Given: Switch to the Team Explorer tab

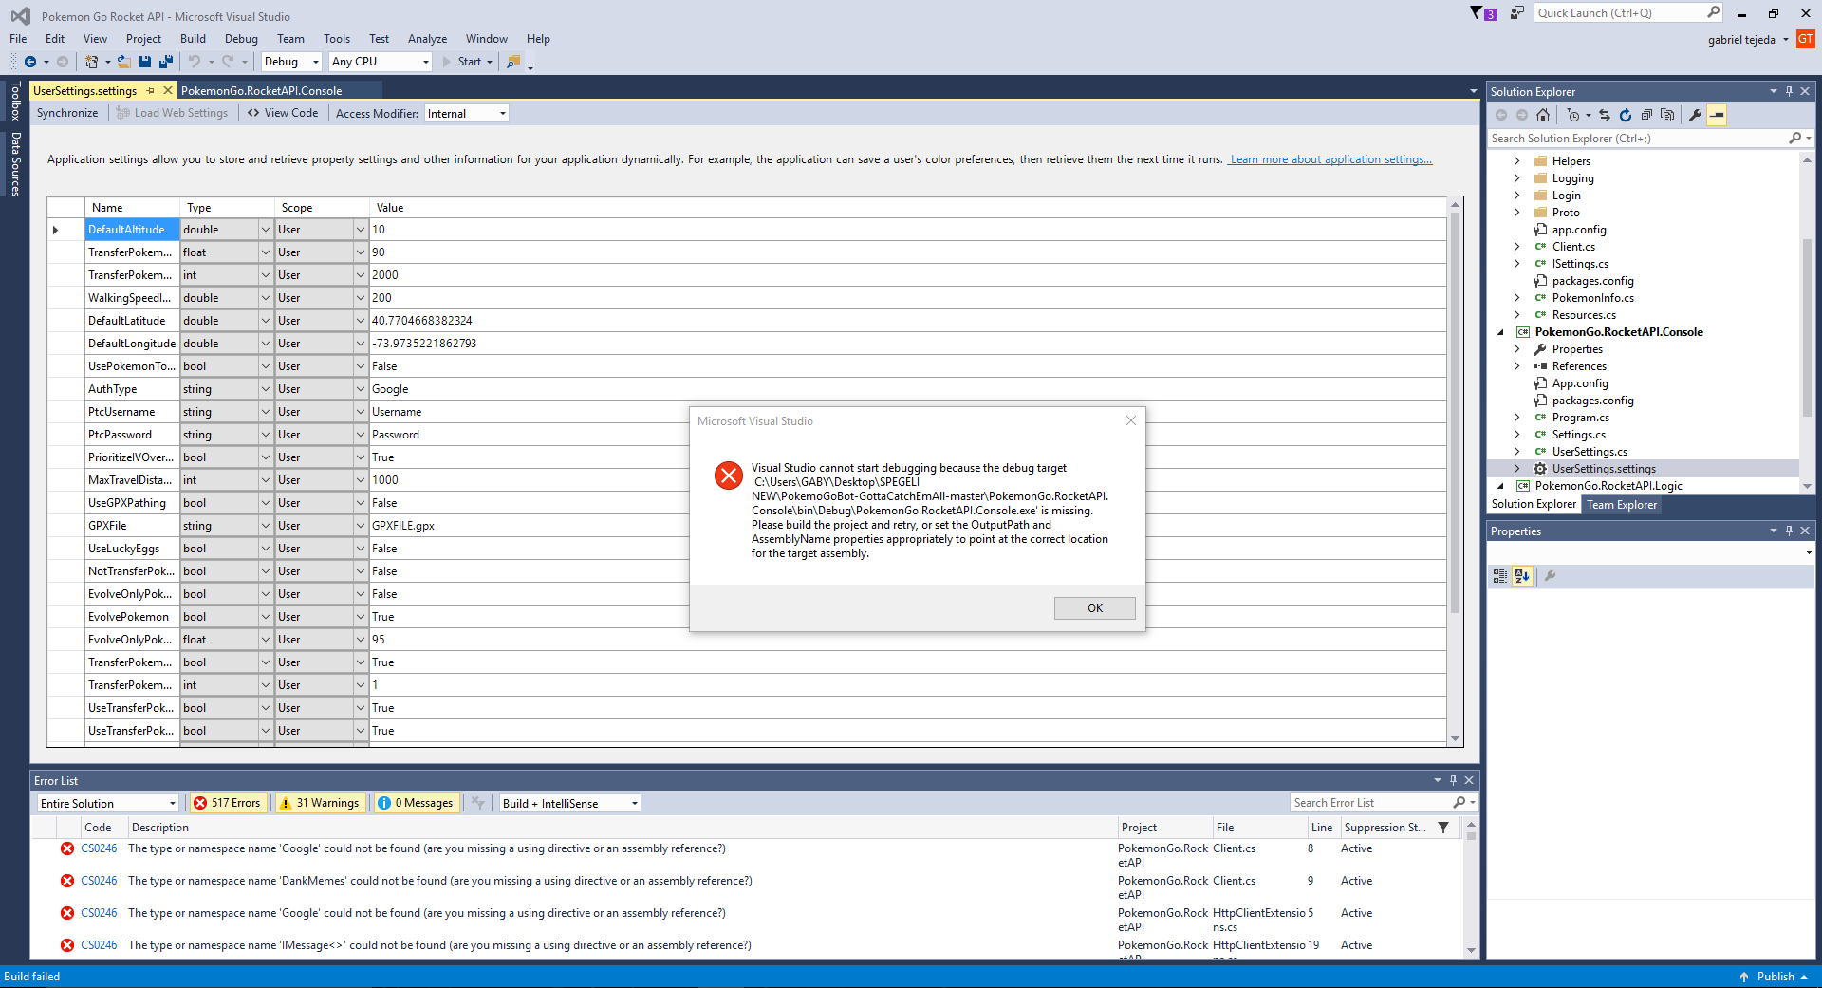Looking at the screenshot, I should [1622, 505].
